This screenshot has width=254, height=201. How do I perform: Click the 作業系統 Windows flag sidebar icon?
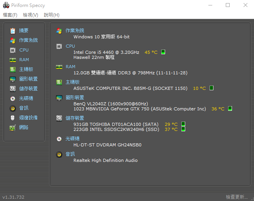(x=13, y=40)
